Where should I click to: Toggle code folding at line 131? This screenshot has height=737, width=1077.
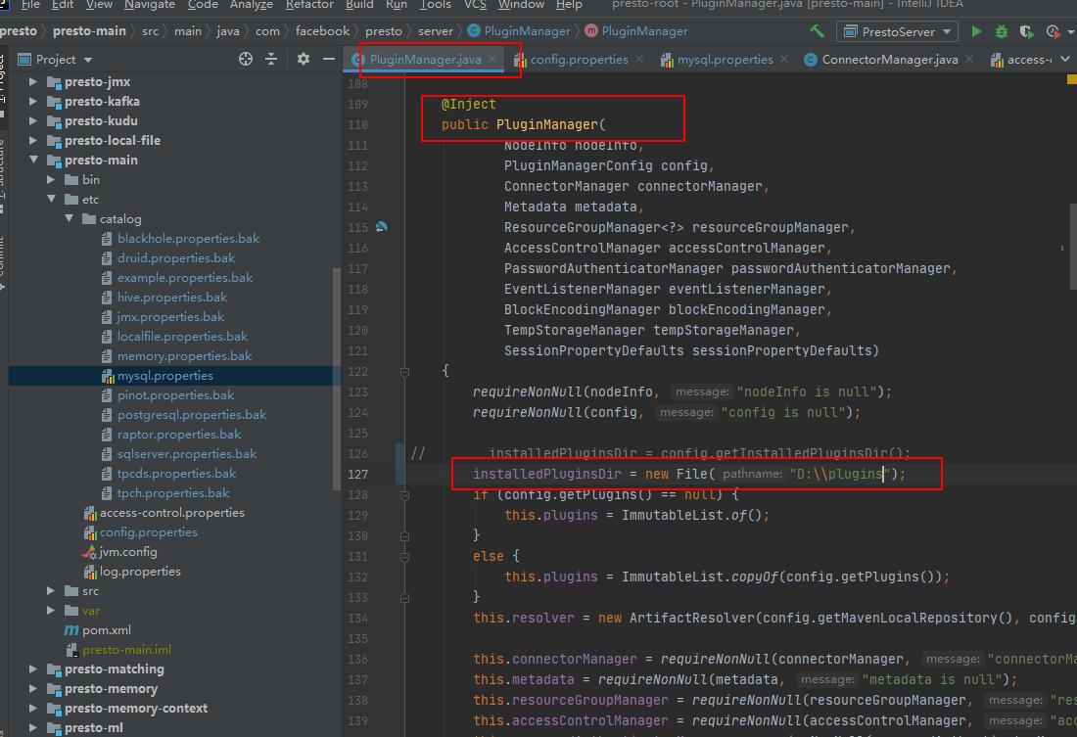pos(404,557)
